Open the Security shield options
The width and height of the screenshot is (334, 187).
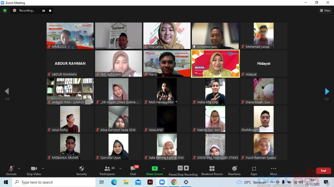click(x=81, y=170)
